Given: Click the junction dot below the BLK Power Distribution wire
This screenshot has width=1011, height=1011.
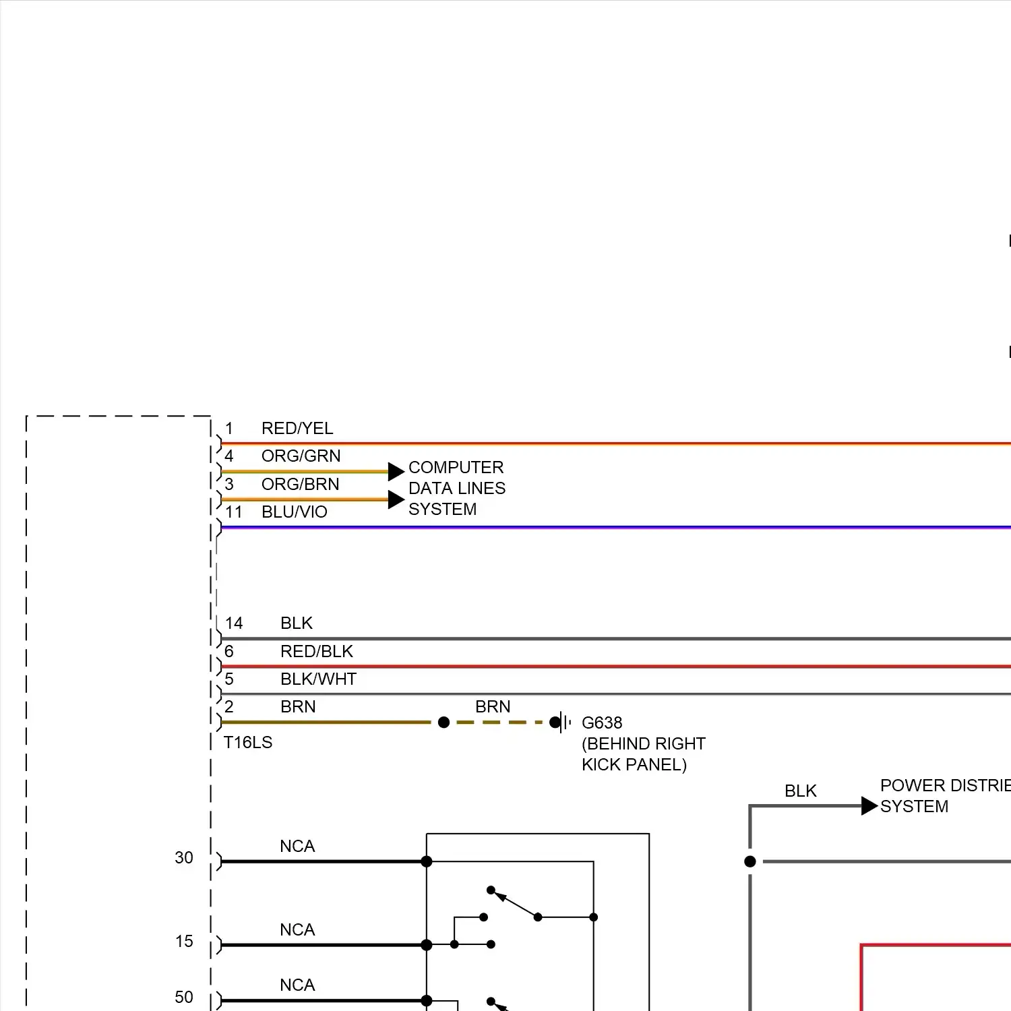Looking at the screenshot, I should (x=750, y=861).
